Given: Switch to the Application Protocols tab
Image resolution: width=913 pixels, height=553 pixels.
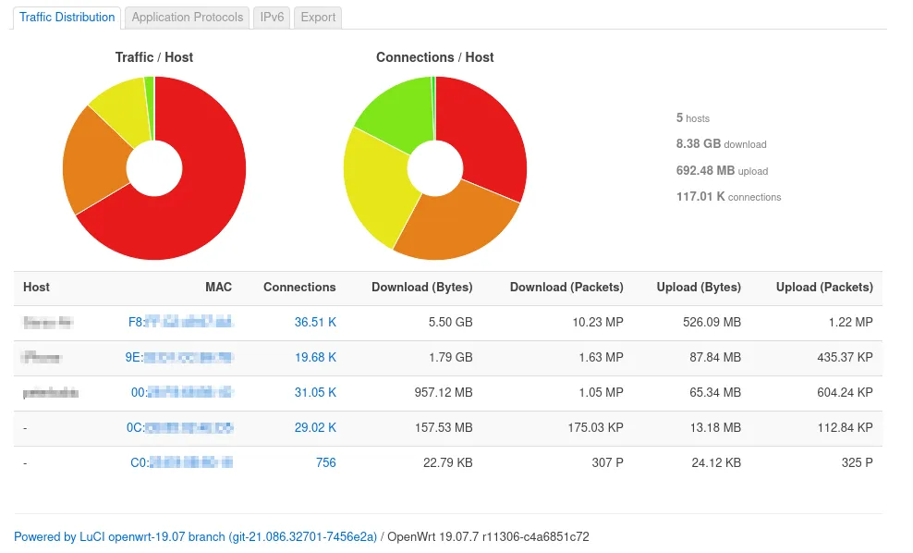Looking at the screenshot, I should point(188,18).
